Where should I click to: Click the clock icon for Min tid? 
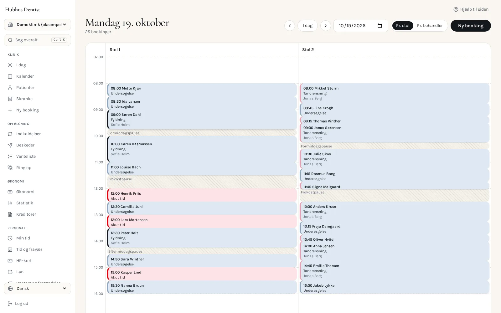coord(10,238)
